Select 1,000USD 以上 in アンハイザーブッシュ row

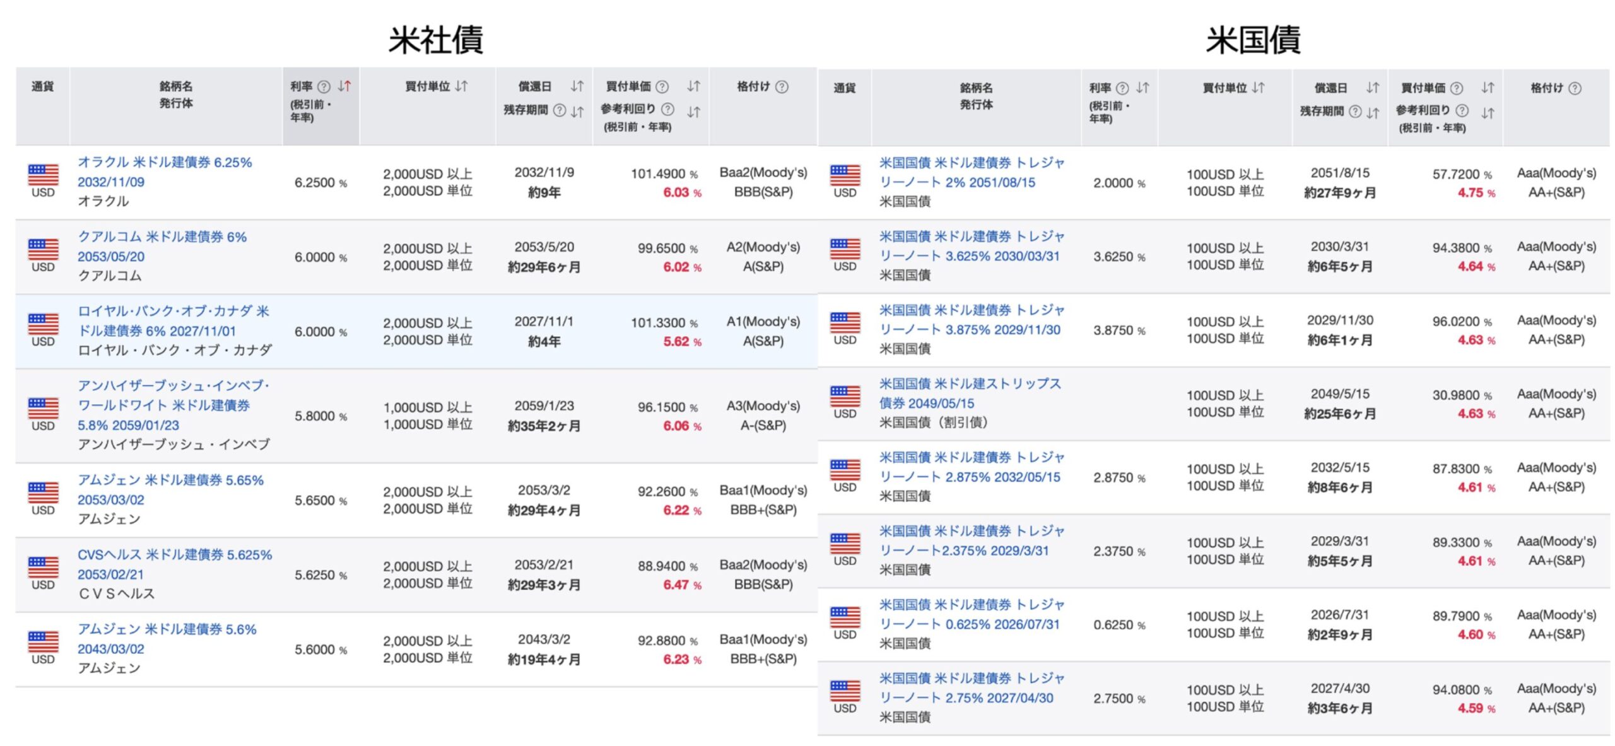pyautogui.click(x=428, y=407)
